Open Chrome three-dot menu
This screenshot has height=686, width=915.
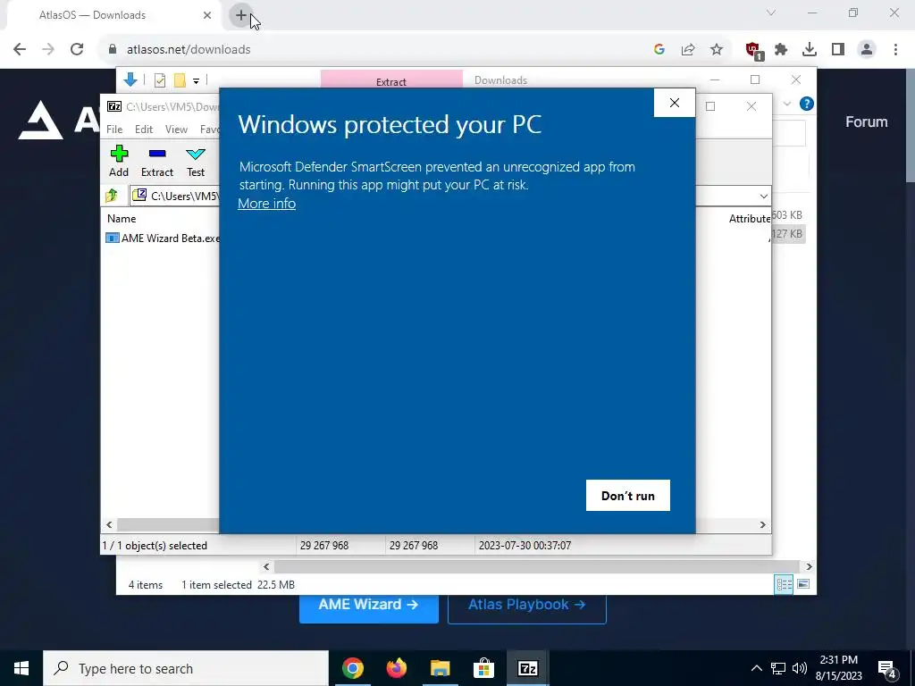point(895,50)
